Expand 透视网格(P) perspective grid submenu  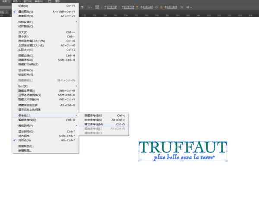[x=45, y=126]
